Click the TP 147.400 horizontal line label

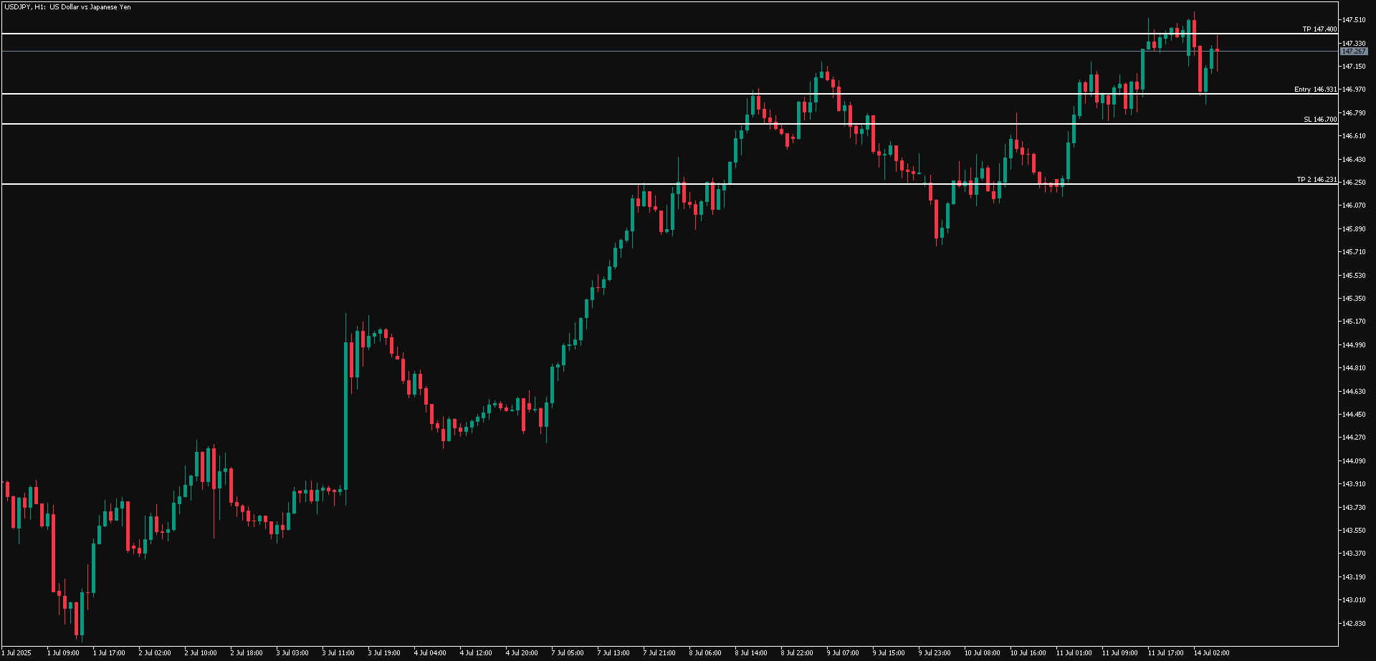pos(1319,29)
